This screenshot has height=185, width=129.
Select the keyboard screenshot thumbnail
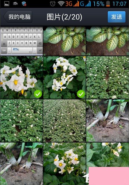(x=21, y=41)
